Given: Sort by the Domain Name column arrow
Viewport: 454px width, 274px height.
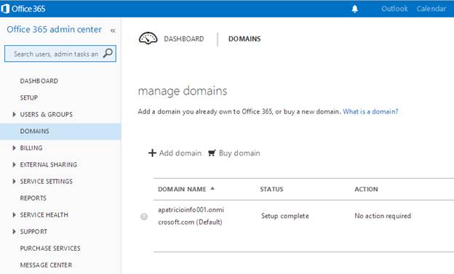Looking at the screenshot, I should click(212, 188).
